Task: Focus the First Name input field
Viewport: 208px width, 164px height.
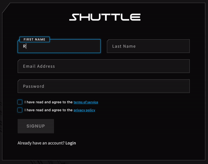Action: 59,46
